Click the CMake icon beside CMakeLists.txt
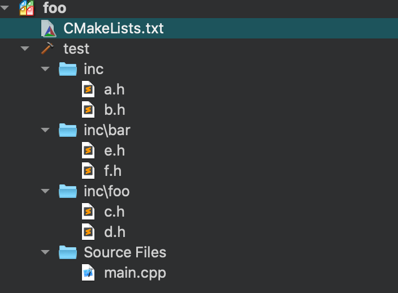The width and height of the screenshot is (398, 293). (x=49, y=28)
